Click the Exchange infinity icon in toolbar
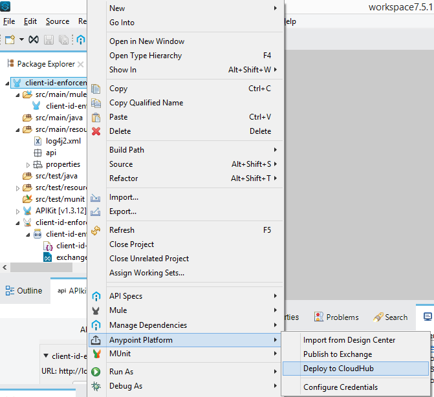Image resolution: width=434 pixels, height=397 pixels. click(34, 39)
